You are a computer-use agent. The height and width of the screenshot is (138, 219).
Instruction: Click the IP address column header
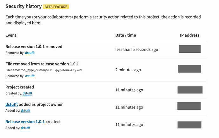189,35
